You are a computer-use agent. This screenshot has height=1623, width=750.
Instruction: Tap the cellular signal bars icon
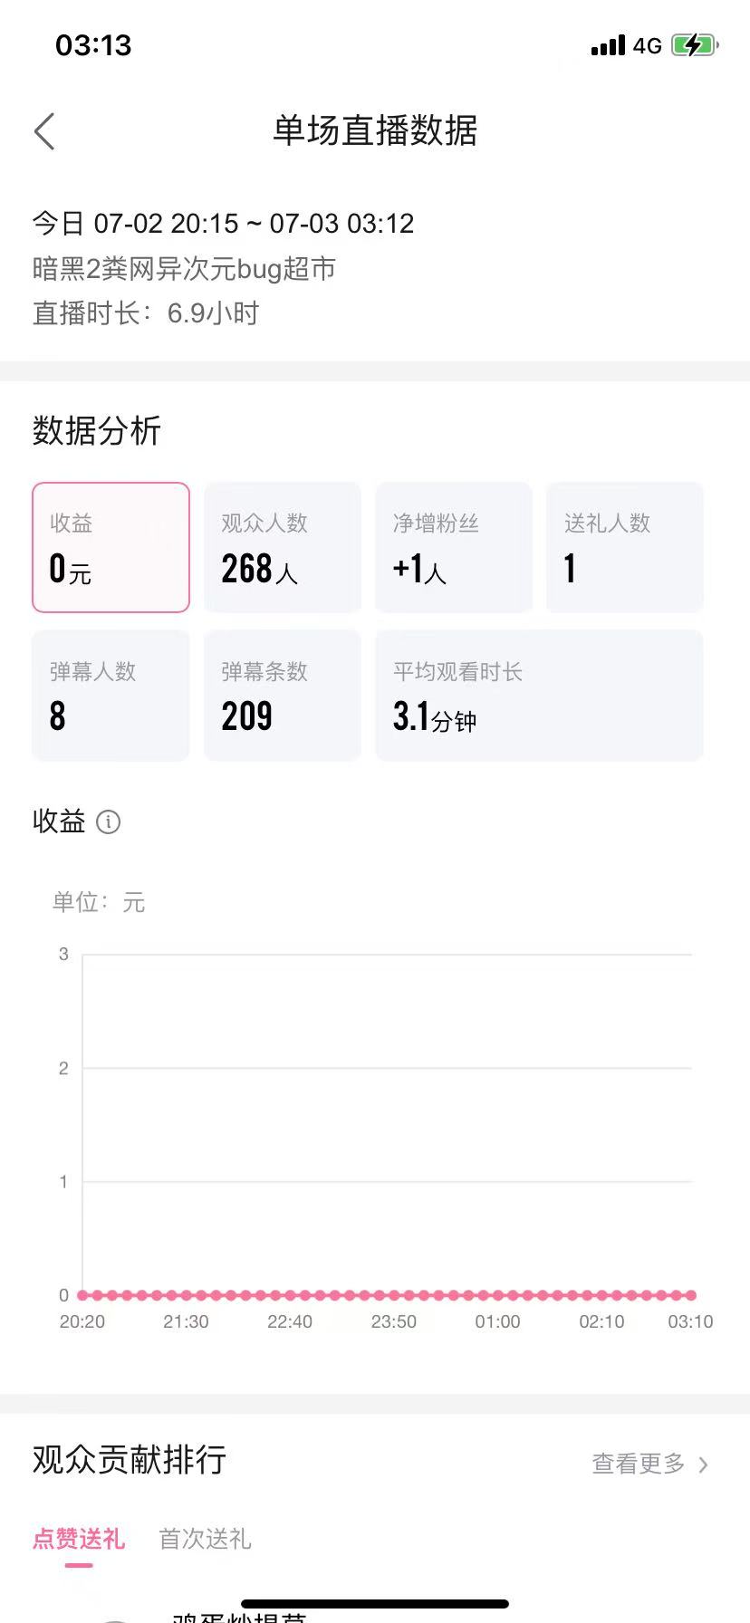pos(608,45)
